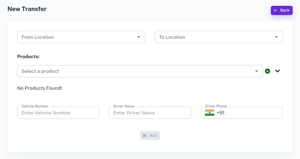Expand the products chevron arrow
Viewport: 300px width, 159px height.
point(277,71)
